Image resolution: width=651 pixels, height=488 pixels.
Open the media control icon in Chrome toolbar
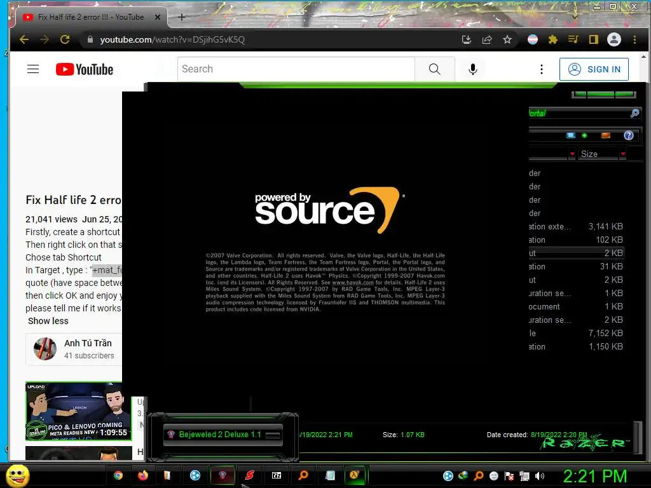click(573, 40)
